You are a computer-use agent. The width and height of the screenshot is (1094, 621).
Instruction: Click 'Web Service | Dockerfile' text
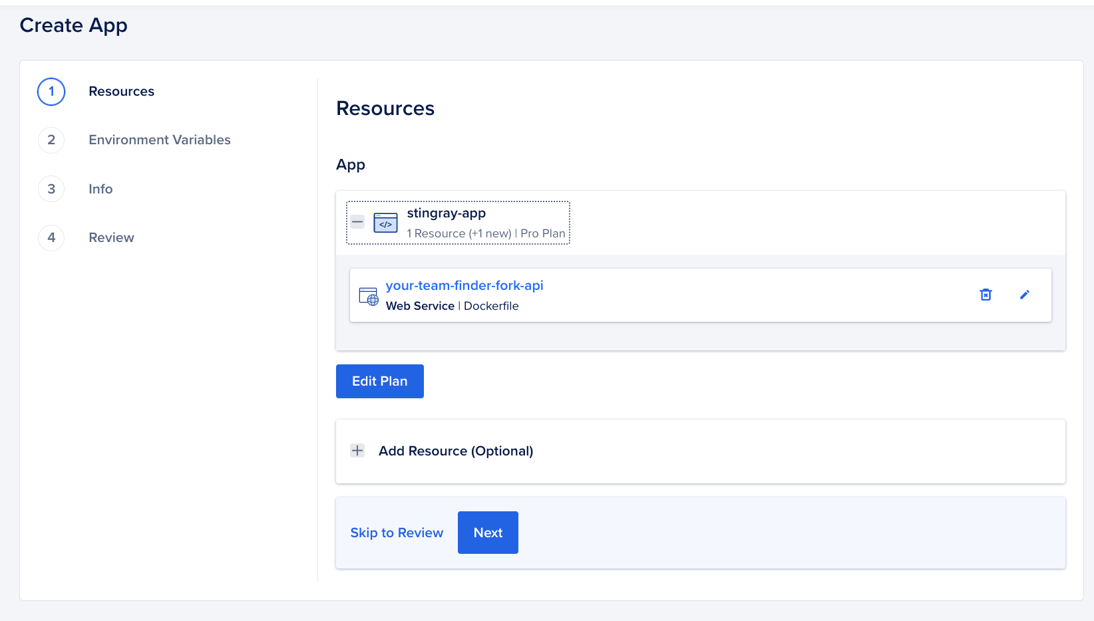tap(453, 306)
